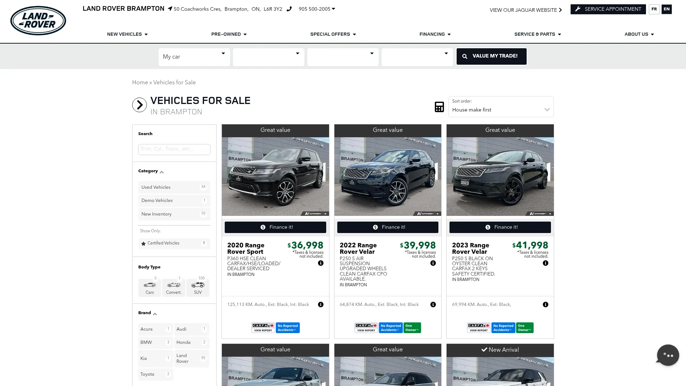View CARFAX report for 2022 Range Rover Velar
The image size is (686, 386).
coord(366,328)
